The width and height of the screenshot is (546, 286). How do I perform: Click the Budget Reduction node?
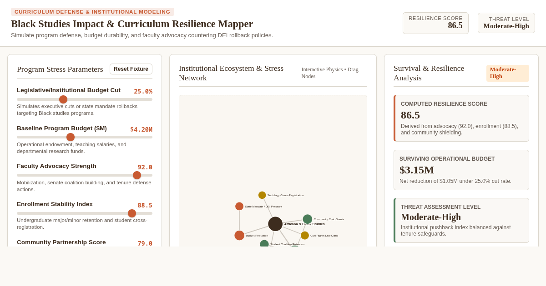coord(239,235)
